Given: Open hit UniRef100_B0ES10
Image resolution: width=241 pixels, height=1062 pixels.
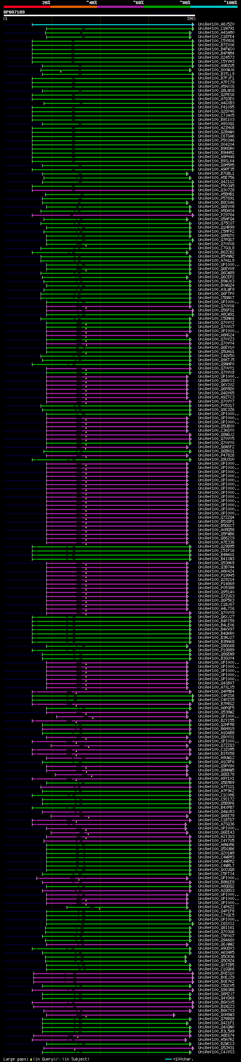Looking at the screenshot, I should click(216, 973).
